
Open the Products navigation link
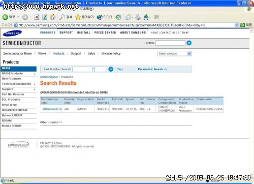(x=58, y=53)
